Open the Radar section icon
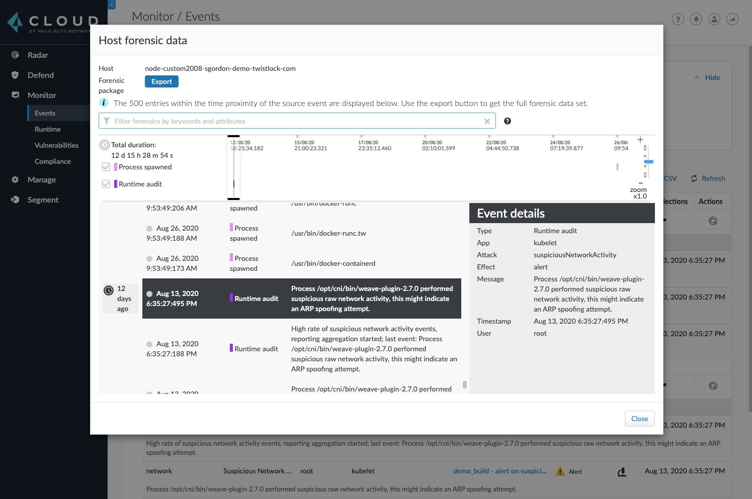 pyautogui.click(x=15, y=55)
